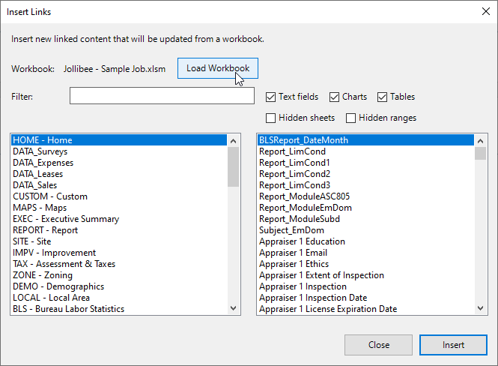Click fields list scroll down arrow
498x366 pixels.
click(x=481, y=308)
